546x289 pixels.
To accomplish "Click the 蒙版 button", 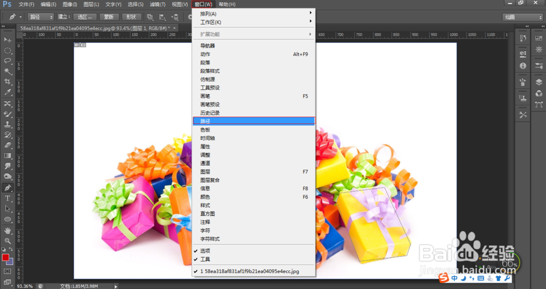I will coord(109,17).
